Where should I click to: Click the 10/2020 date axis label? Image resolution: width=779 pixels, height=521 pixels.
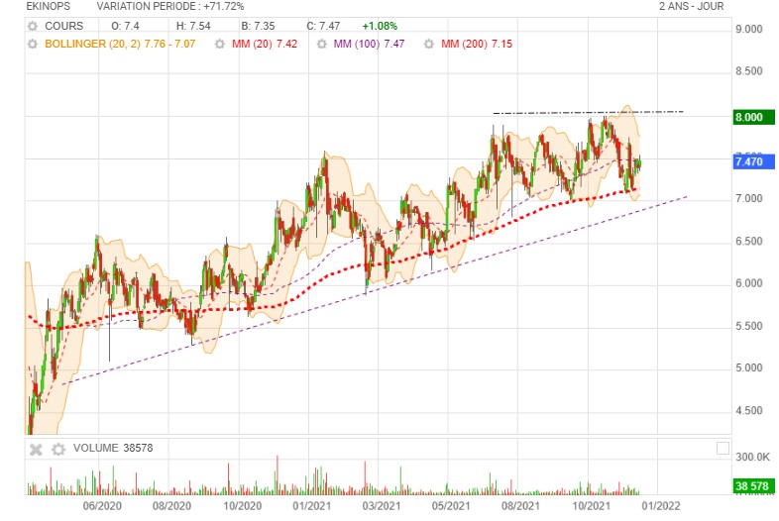[x=242, y=506]
